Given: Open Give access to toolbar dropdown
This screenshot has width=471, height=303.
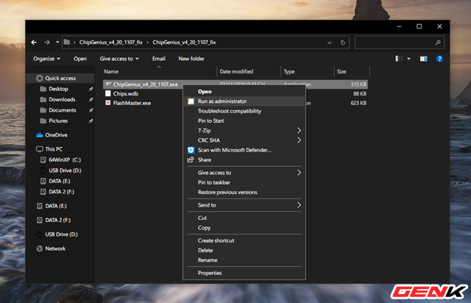Looking at the screenshot, I should tap(119, 59).
